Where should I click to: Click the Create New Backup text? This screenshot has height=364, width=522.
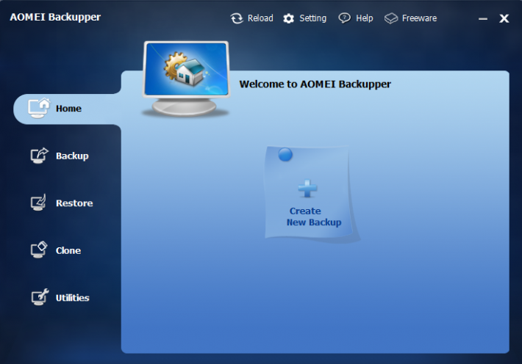tap(314, 216)
